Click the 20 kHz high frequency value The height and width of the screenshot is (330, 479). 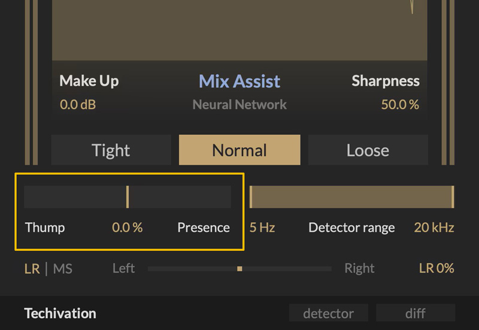pyautogui.click(x=434, y=228)
